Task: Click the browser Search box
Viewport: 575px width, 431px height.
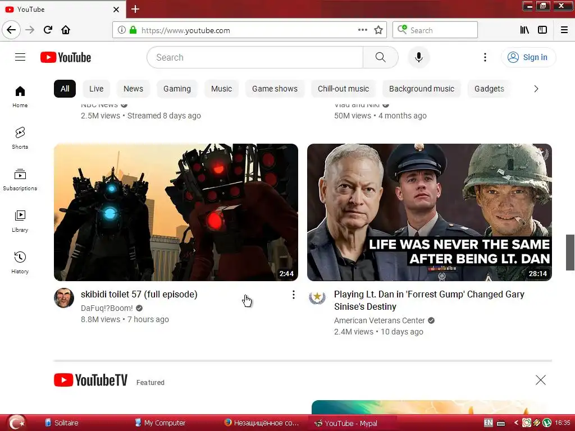Action: click(435, 30)
